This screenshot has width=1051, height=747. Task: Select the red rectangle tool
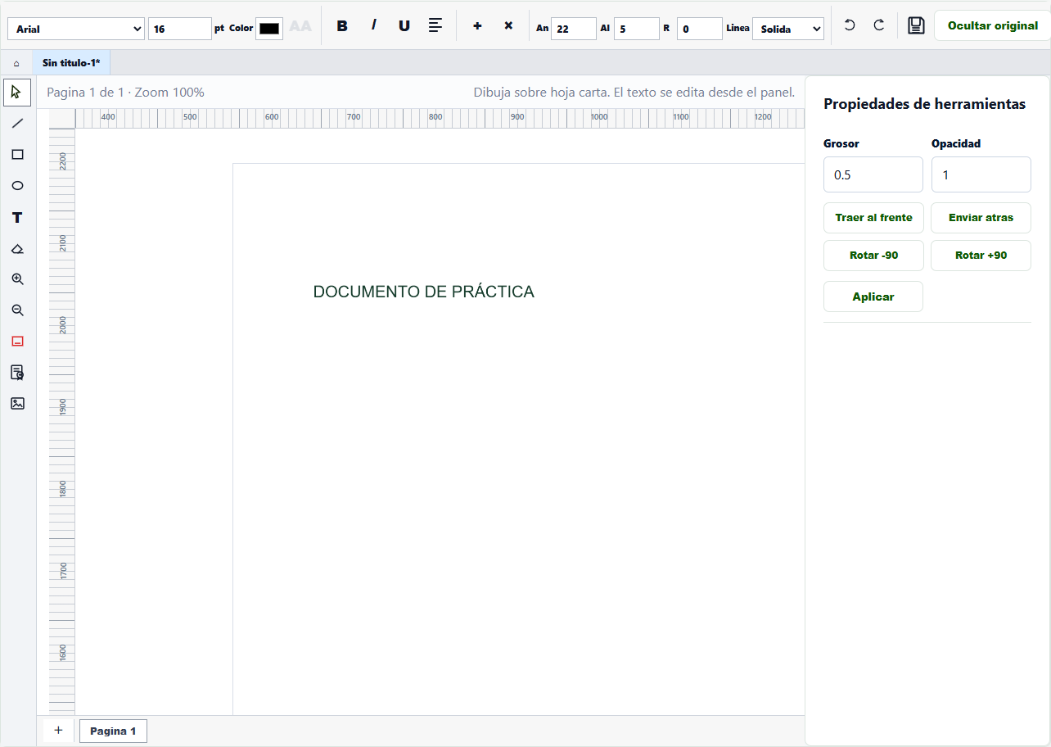point(17,342)
